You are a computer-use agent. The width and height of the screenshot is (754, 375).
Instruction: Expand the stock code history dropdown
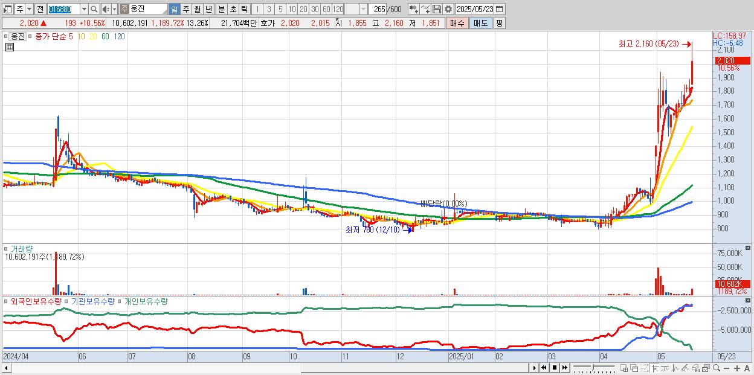point(84,9)
